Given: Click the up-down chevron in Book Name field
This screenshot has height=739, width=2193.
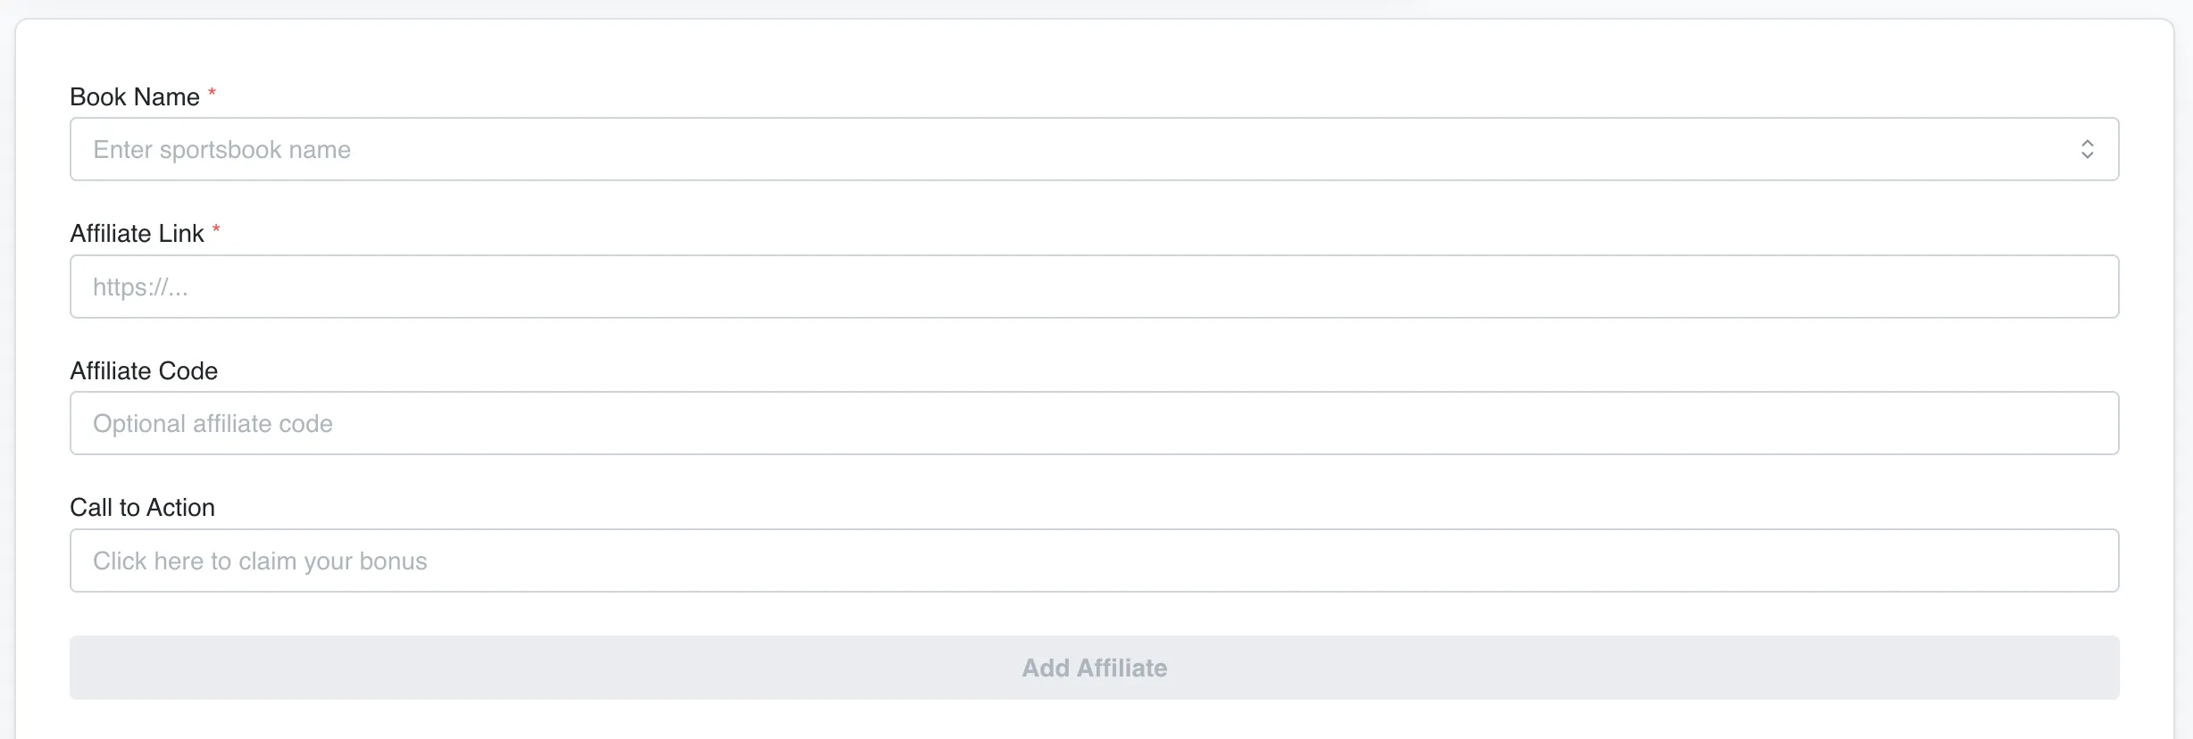Looking at the screenshot, I should [x=2087, y=149].
